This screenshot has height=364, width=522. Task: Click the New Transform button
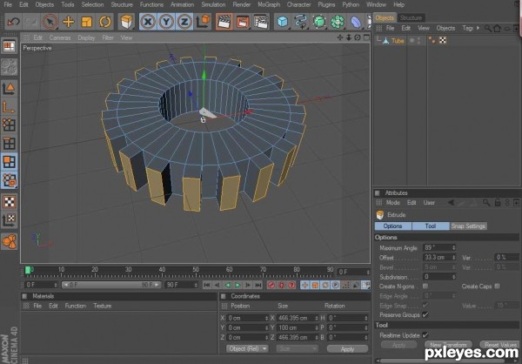tap(448, 345)
